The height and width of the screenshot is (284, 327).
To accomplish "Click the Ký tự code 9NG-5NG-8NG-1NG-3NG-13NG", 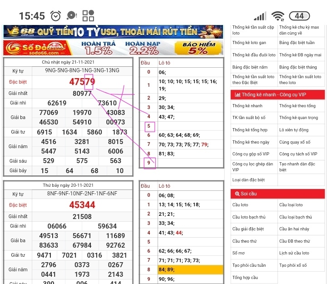I will 82,70.
